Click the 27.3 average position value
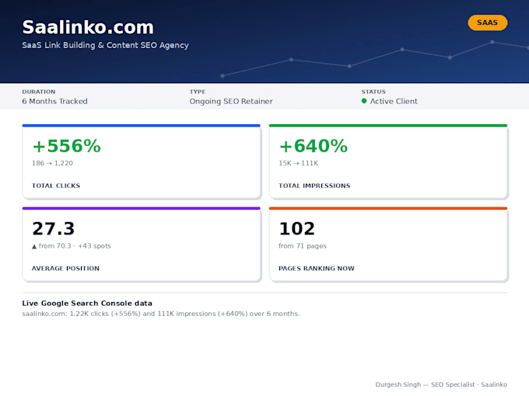Screen dimensions: 529x396 [54, 228]
